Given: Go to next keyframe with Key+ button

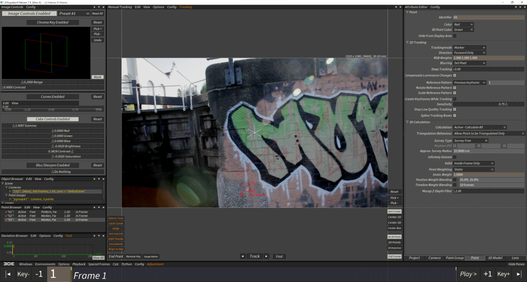Looking at the screenshot, I should (x=503, y=274).
